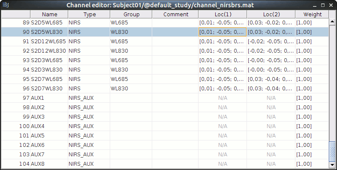Select channel name S2D7WL685
This screenshot has width=337, height=170.
(49, 79)
